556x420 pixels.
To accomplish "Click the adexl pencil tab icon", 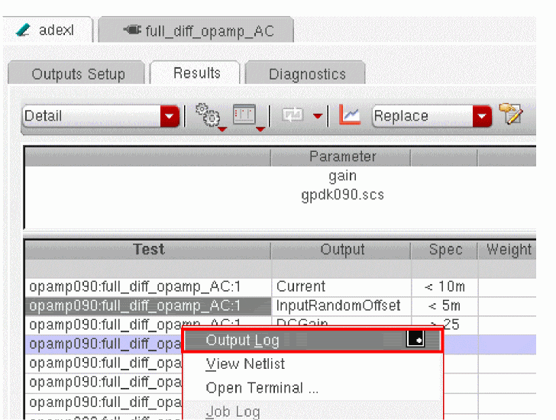I will pos(23,30).
